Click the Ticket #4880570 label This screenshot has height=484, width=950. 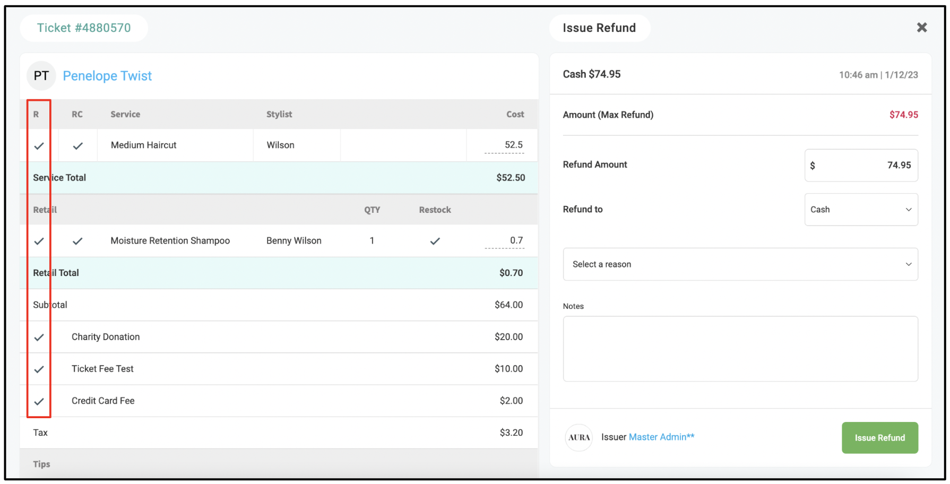pos(84,28)
